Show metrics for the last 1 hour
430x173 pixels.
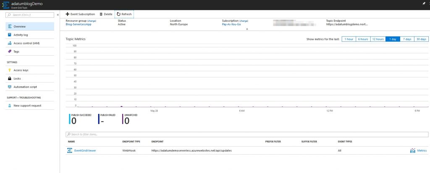[x=349, y=39]
